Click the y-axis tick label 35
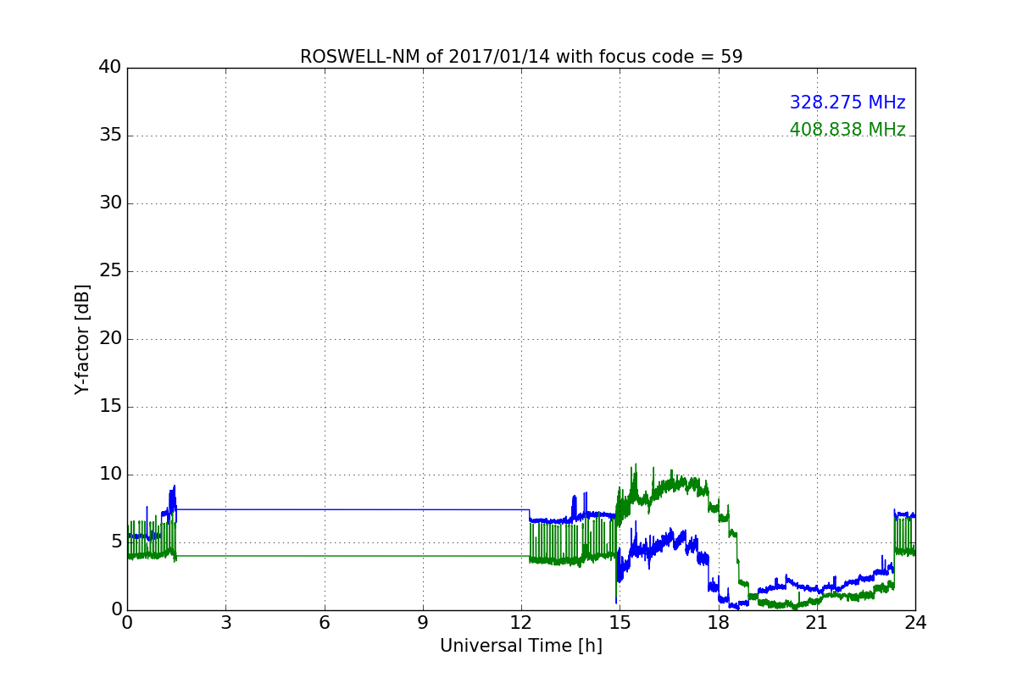 click(x=110, y=136)
